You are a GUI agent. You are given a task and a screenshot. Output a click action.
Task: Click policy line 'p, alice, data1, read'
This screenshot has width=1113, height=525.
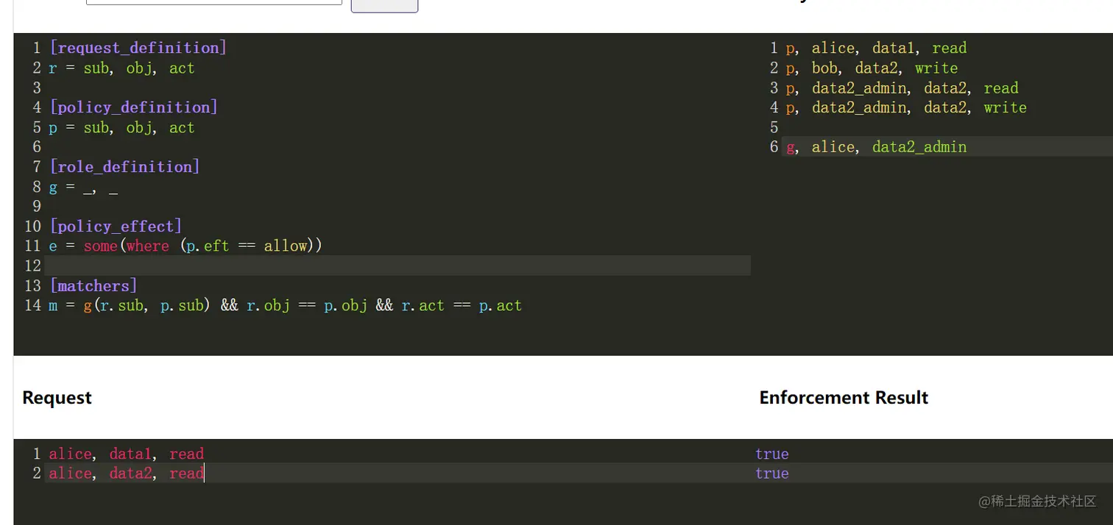[x=876, y=49]
